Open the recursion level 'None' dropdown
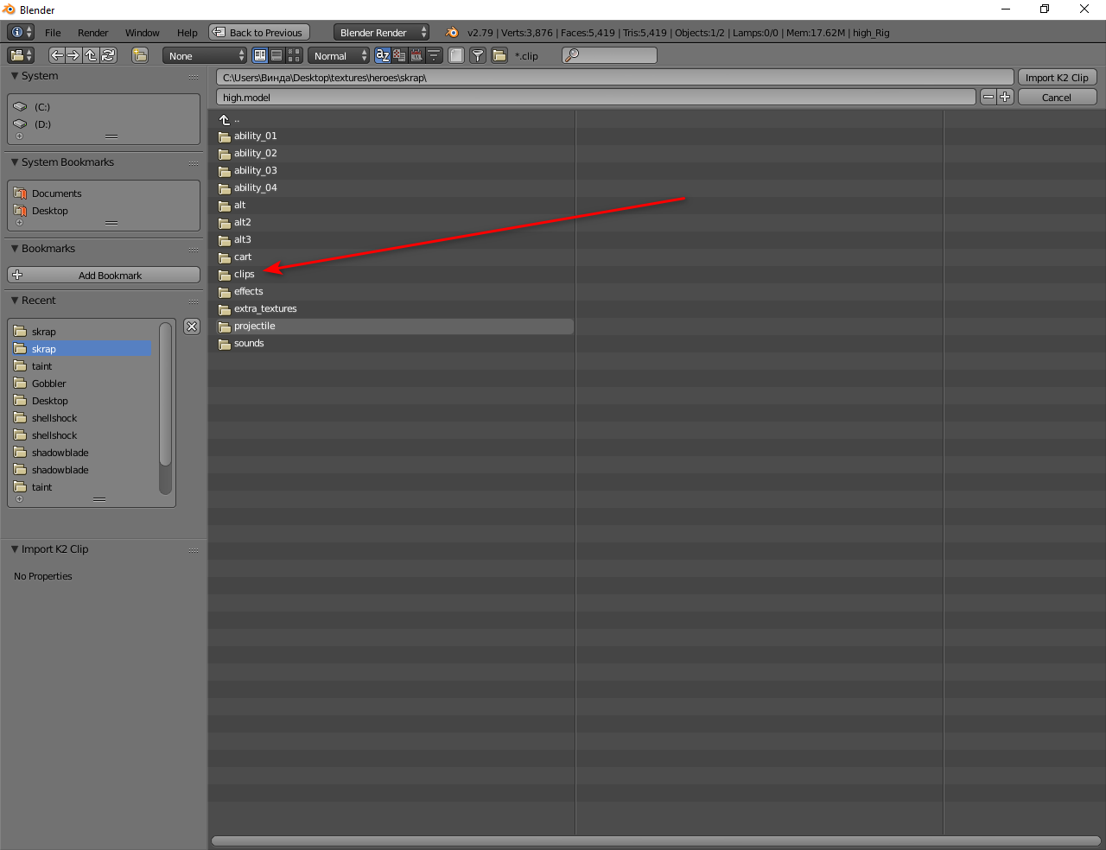The height and width of the screenshot is (850, 1106). point(205,55)
